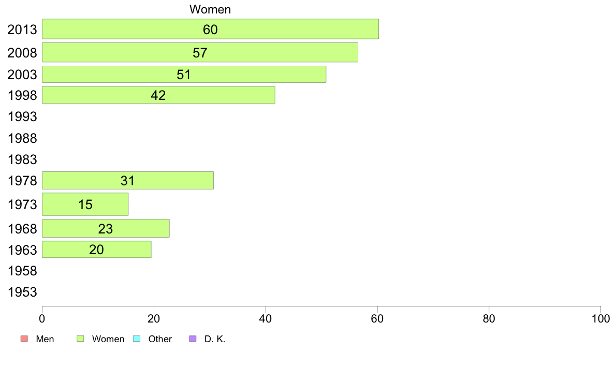The image size is (615, 381).
Task: Select the 1978 bar showing 31
Action: click(x=127, y=181)
